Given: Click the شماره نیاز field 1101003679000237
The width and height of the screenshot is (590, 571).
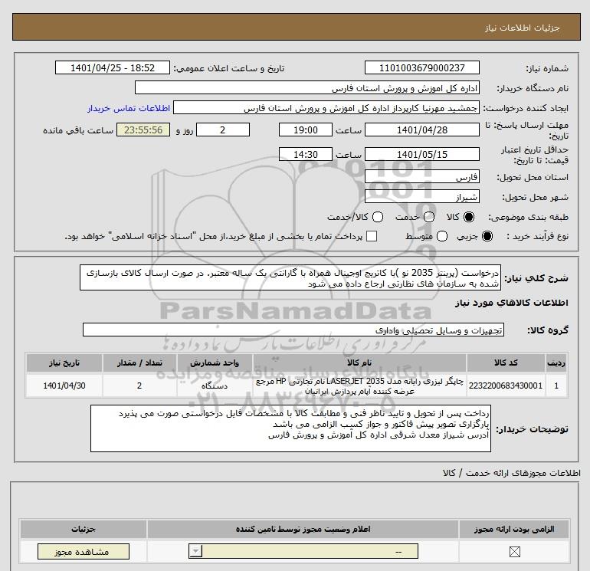Looking at the screenshot, I should coord(421,67).
